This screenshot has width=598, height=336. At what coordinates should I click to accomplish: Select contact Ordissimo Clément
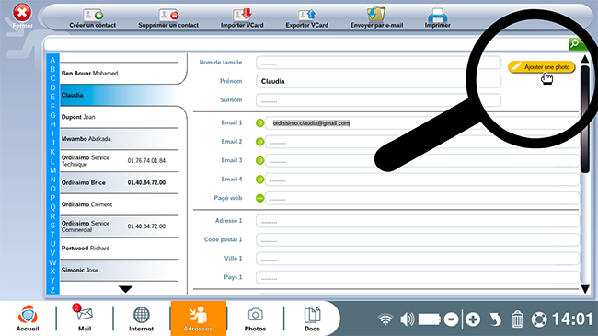(120, 204)
